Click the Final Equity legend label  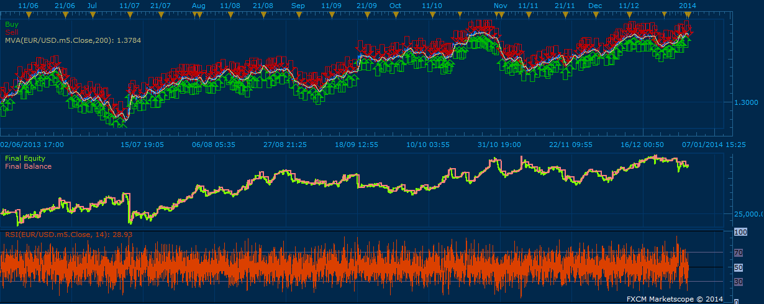[25, 159]
